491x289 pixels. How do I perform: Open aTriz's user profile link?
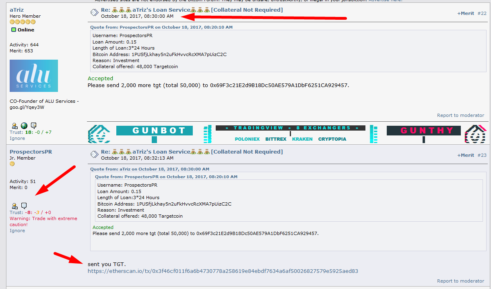17,10
